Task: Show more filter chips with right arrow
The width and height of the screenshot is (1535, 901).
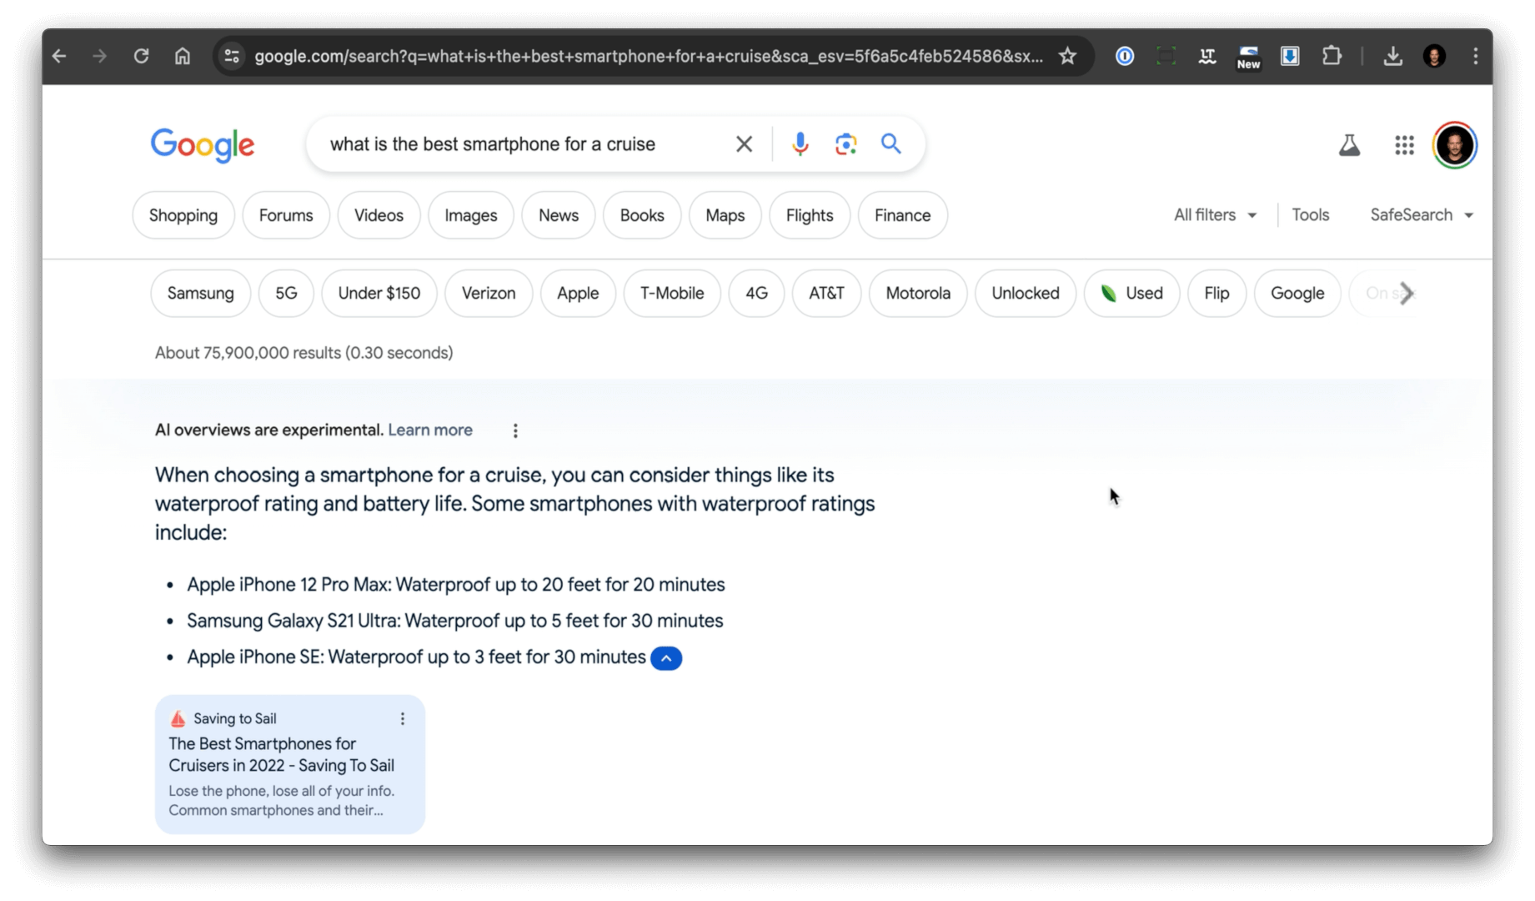Action: [x=1407, y=294]
